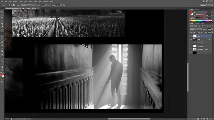Open the Filter menu
Image resolution: width=214 pixels, height=120 pixels.
click(x=35, y=2)
